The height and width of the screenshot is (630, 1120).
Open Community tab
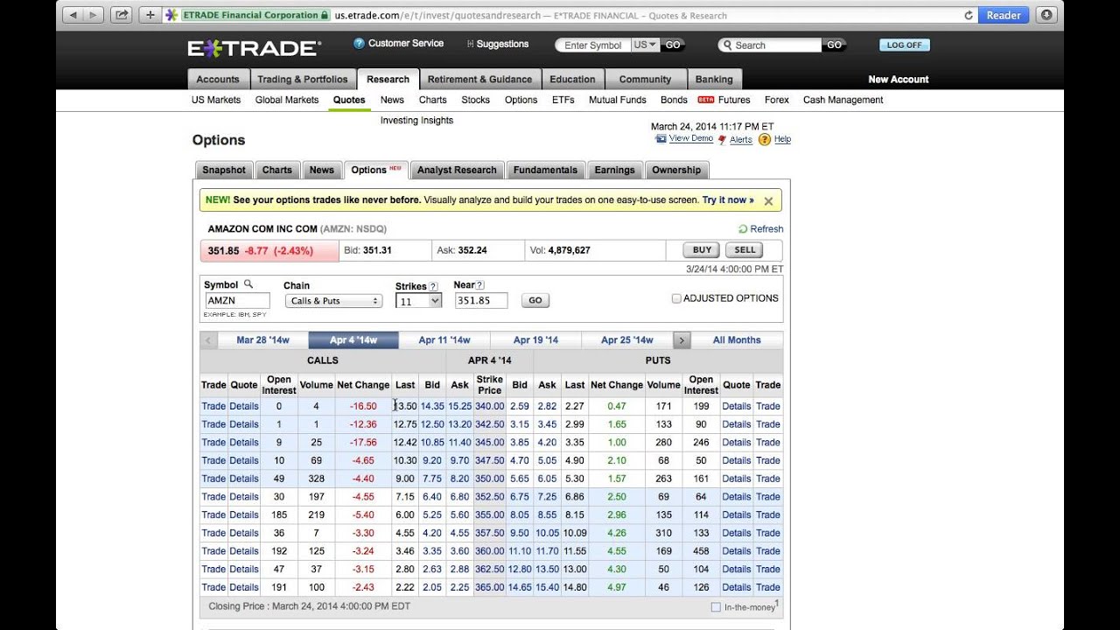coord(645,80)
